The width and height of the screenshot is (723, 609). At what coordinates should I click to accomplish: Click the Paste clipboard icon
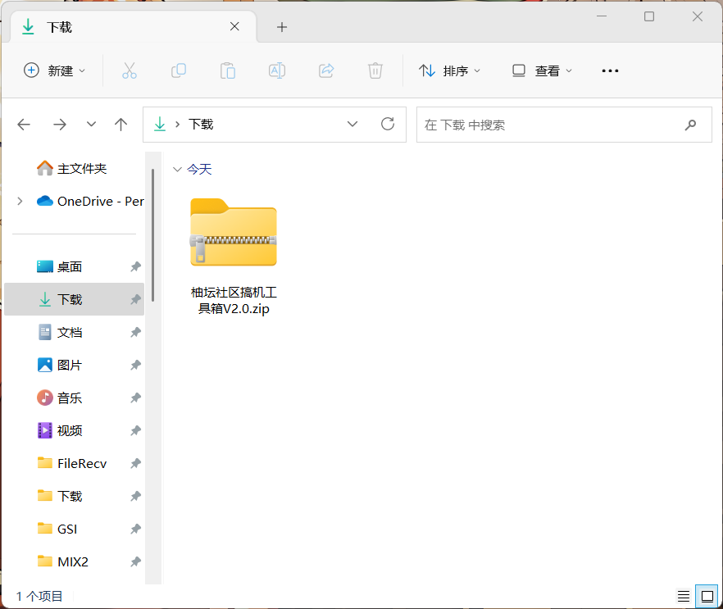coord(227,70)
